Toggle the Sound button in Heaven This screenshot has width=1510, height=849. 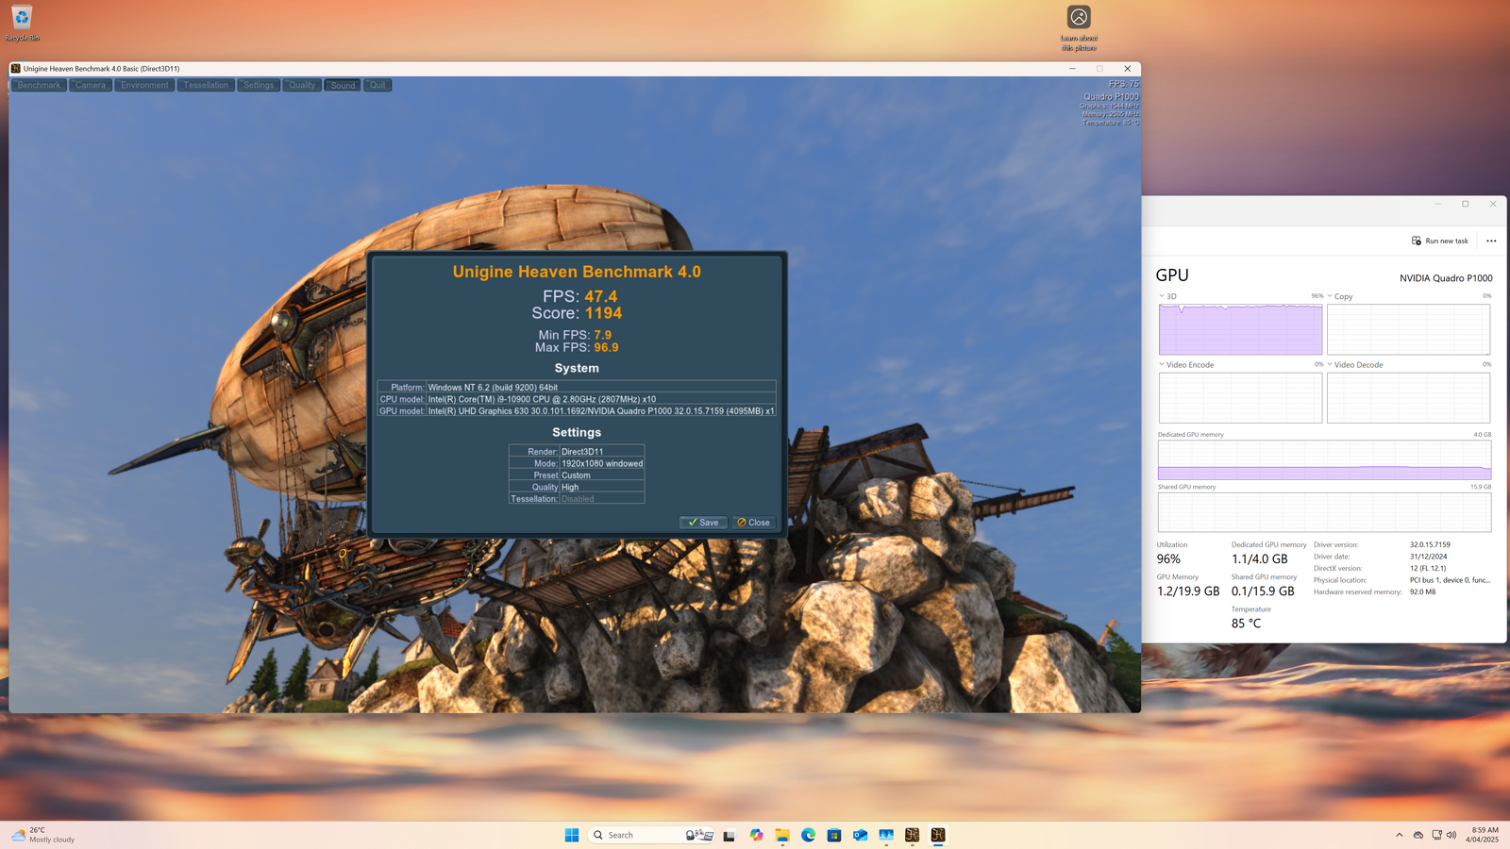pyautogui.click(x=343, y=85)
